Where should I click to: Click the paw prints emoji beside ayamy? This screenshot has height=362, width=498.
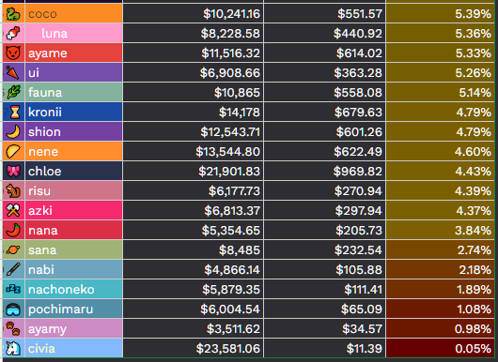pyautogui.click(x=13, y=329)
